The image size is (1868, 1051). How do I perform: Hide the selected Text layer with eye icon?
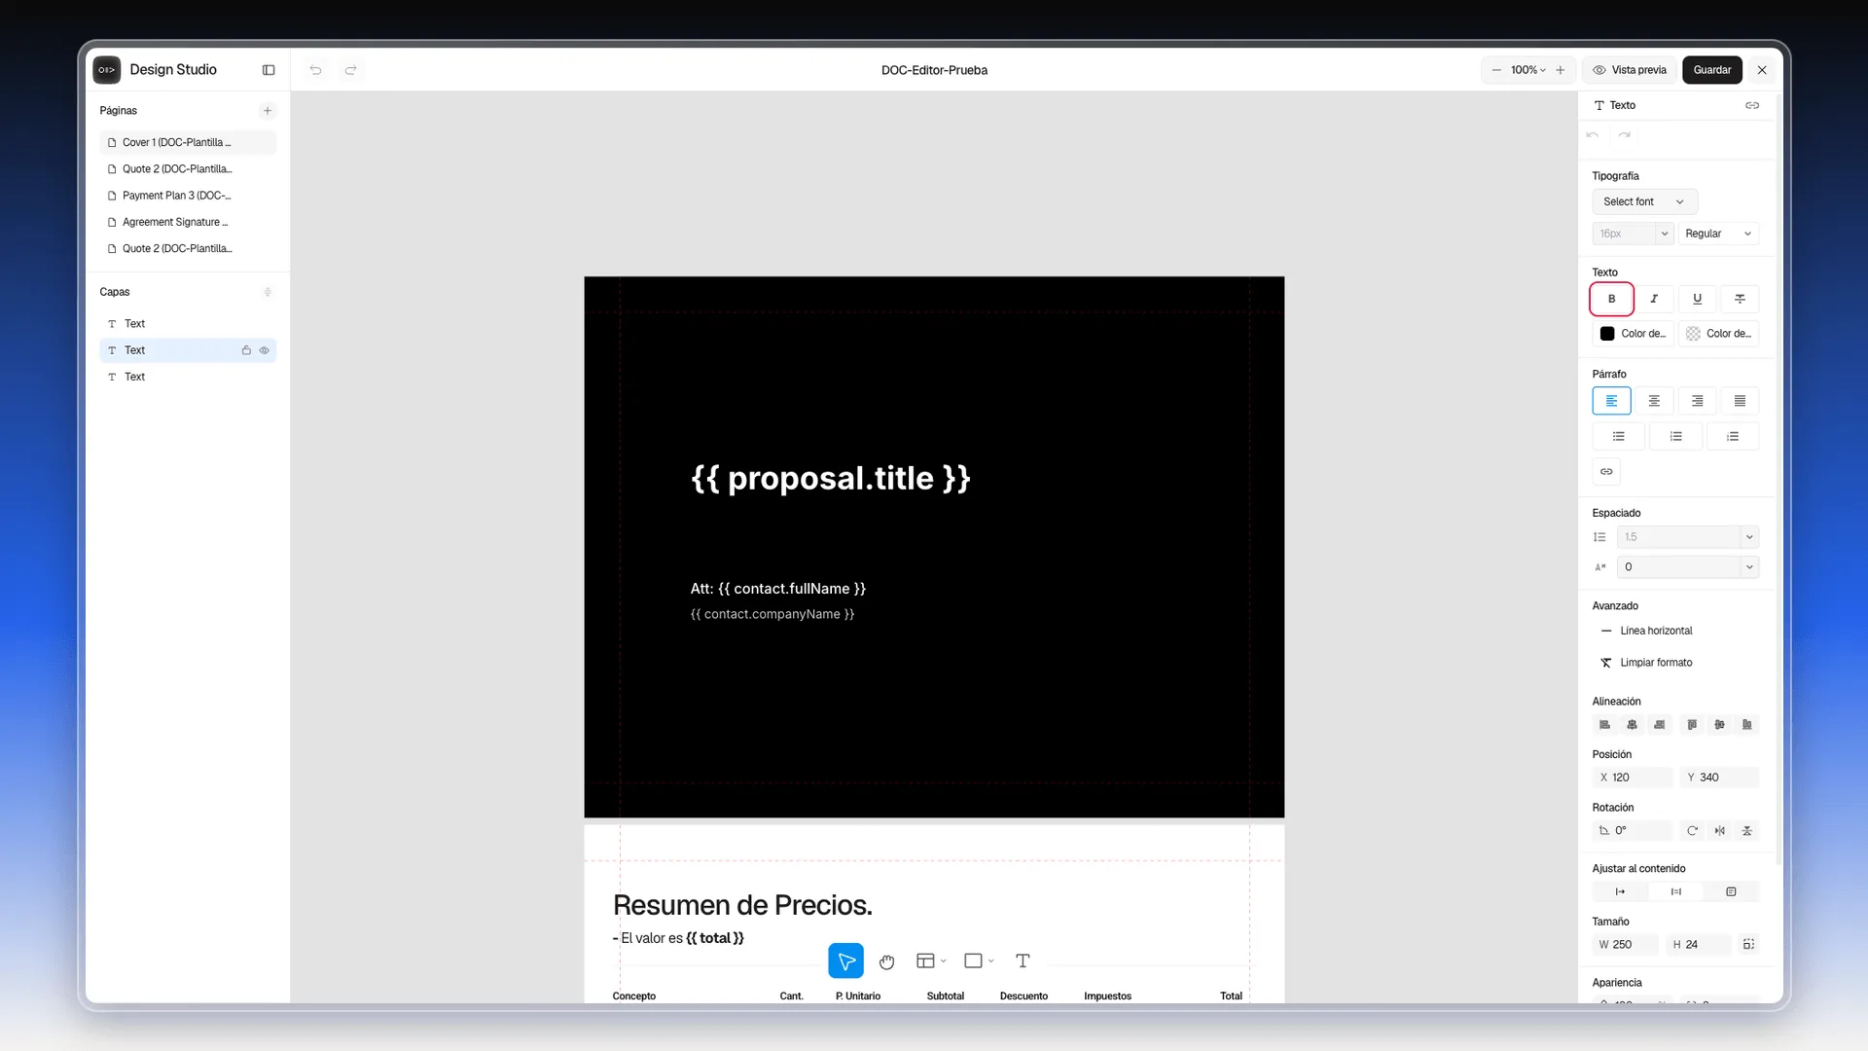(x=264, y=350)
